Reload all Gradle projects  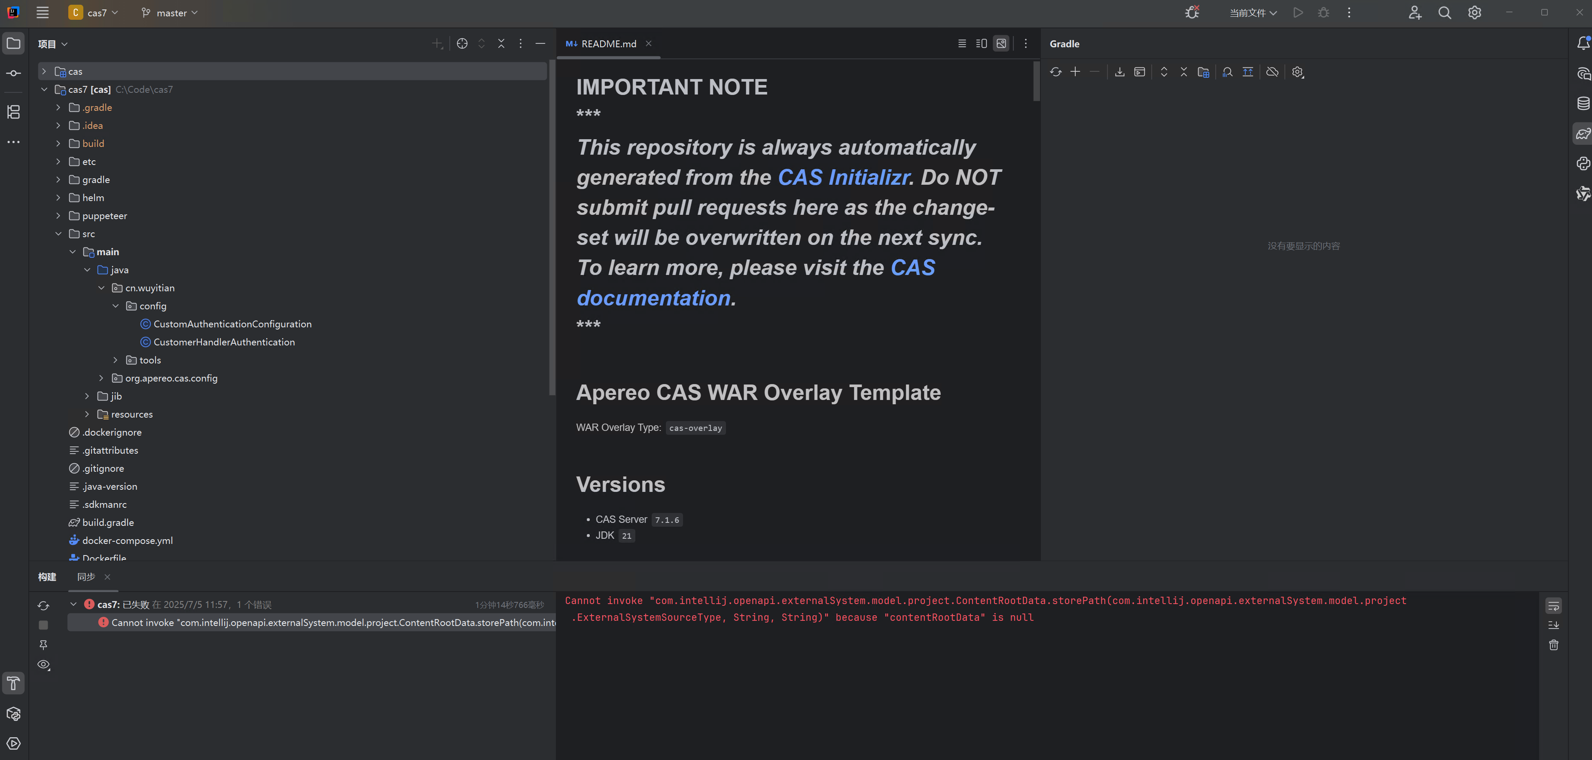coord(1055,72)
